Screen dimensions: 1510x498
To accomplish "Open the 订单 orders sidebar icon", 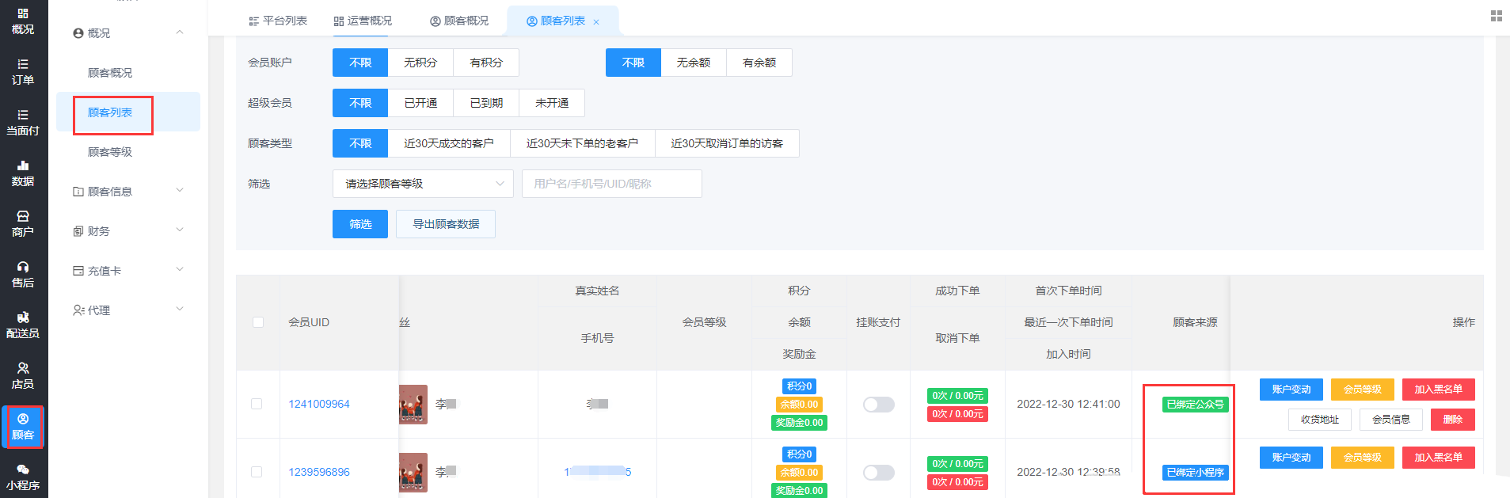I will coord(23,72).
